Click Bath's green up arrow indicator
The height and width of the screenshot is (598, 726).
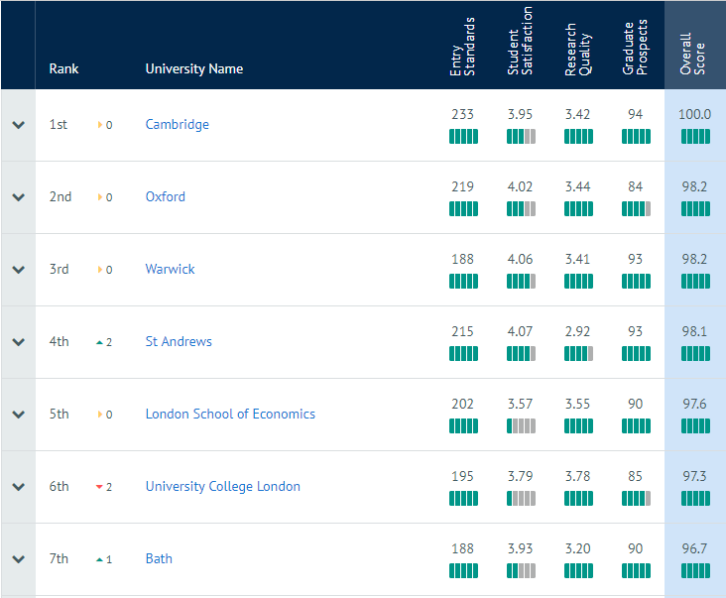[99, 559]
